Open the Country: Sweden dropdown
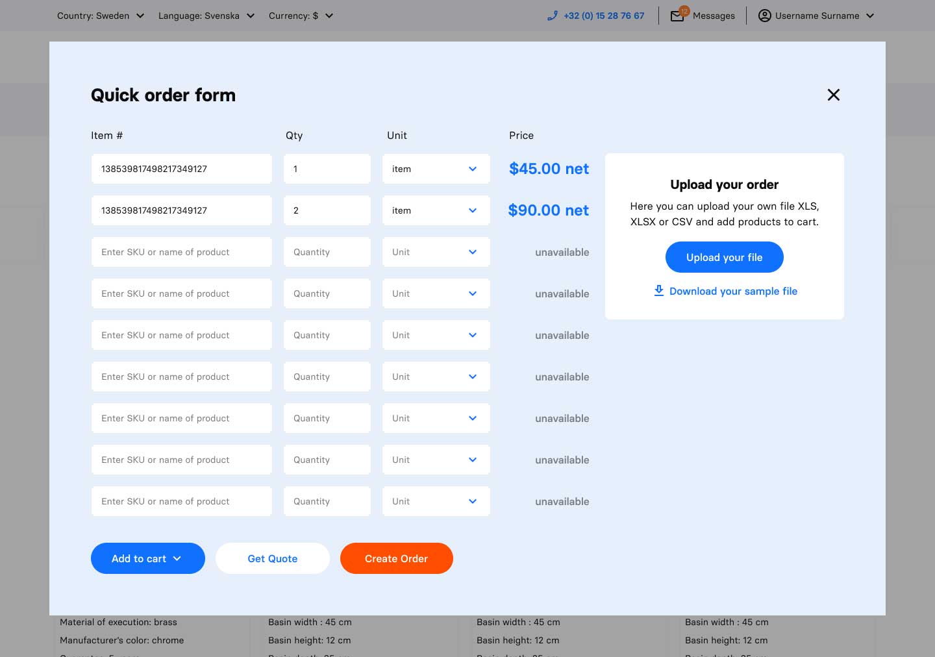This screenshot has height=657, width=935. point(101,16)
